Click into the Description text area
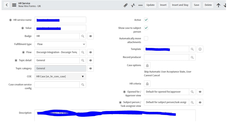227x124 pixels. tap(115, 116)
